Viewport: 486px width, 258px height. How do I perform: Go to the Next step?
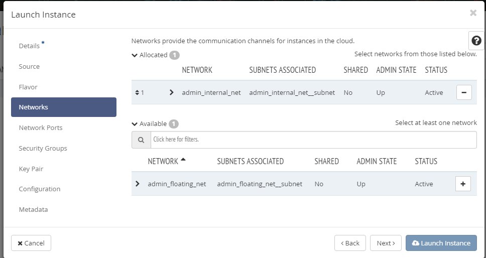tap(386, 243)
